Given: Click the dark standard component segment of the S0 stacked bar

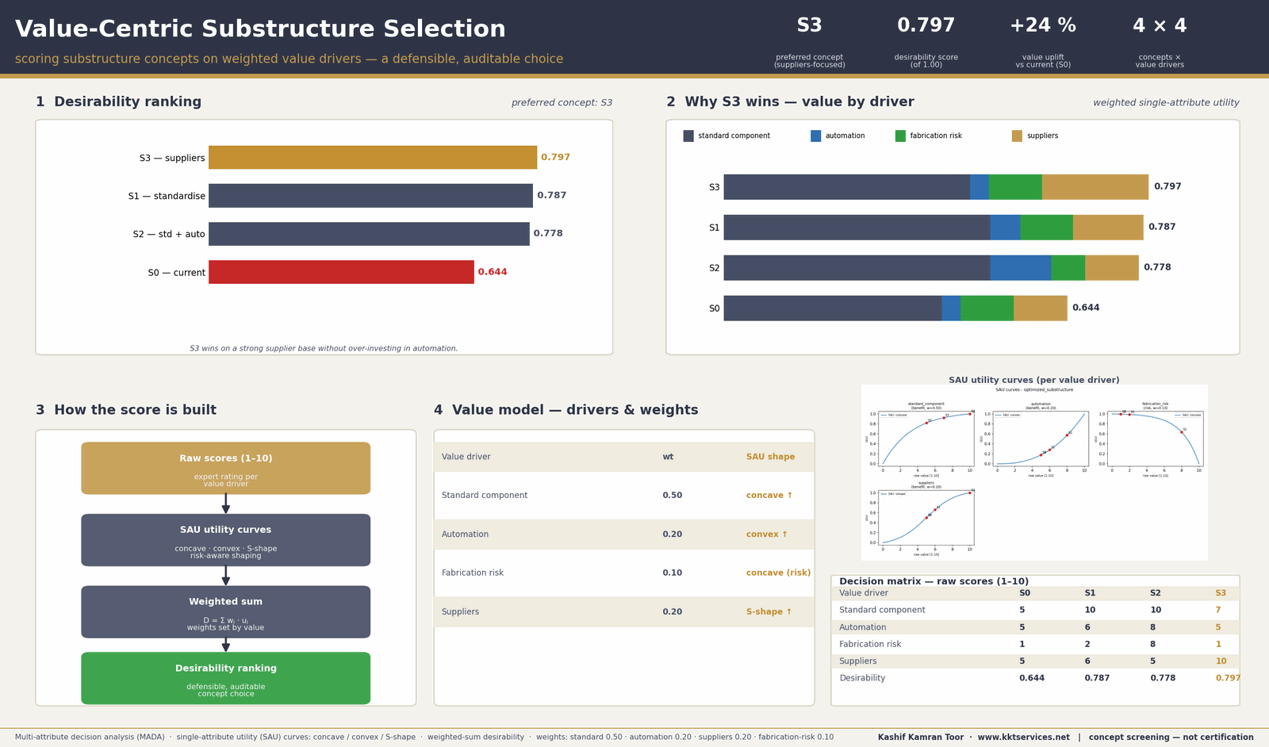Looking at the screenshot, I should 833,308.
